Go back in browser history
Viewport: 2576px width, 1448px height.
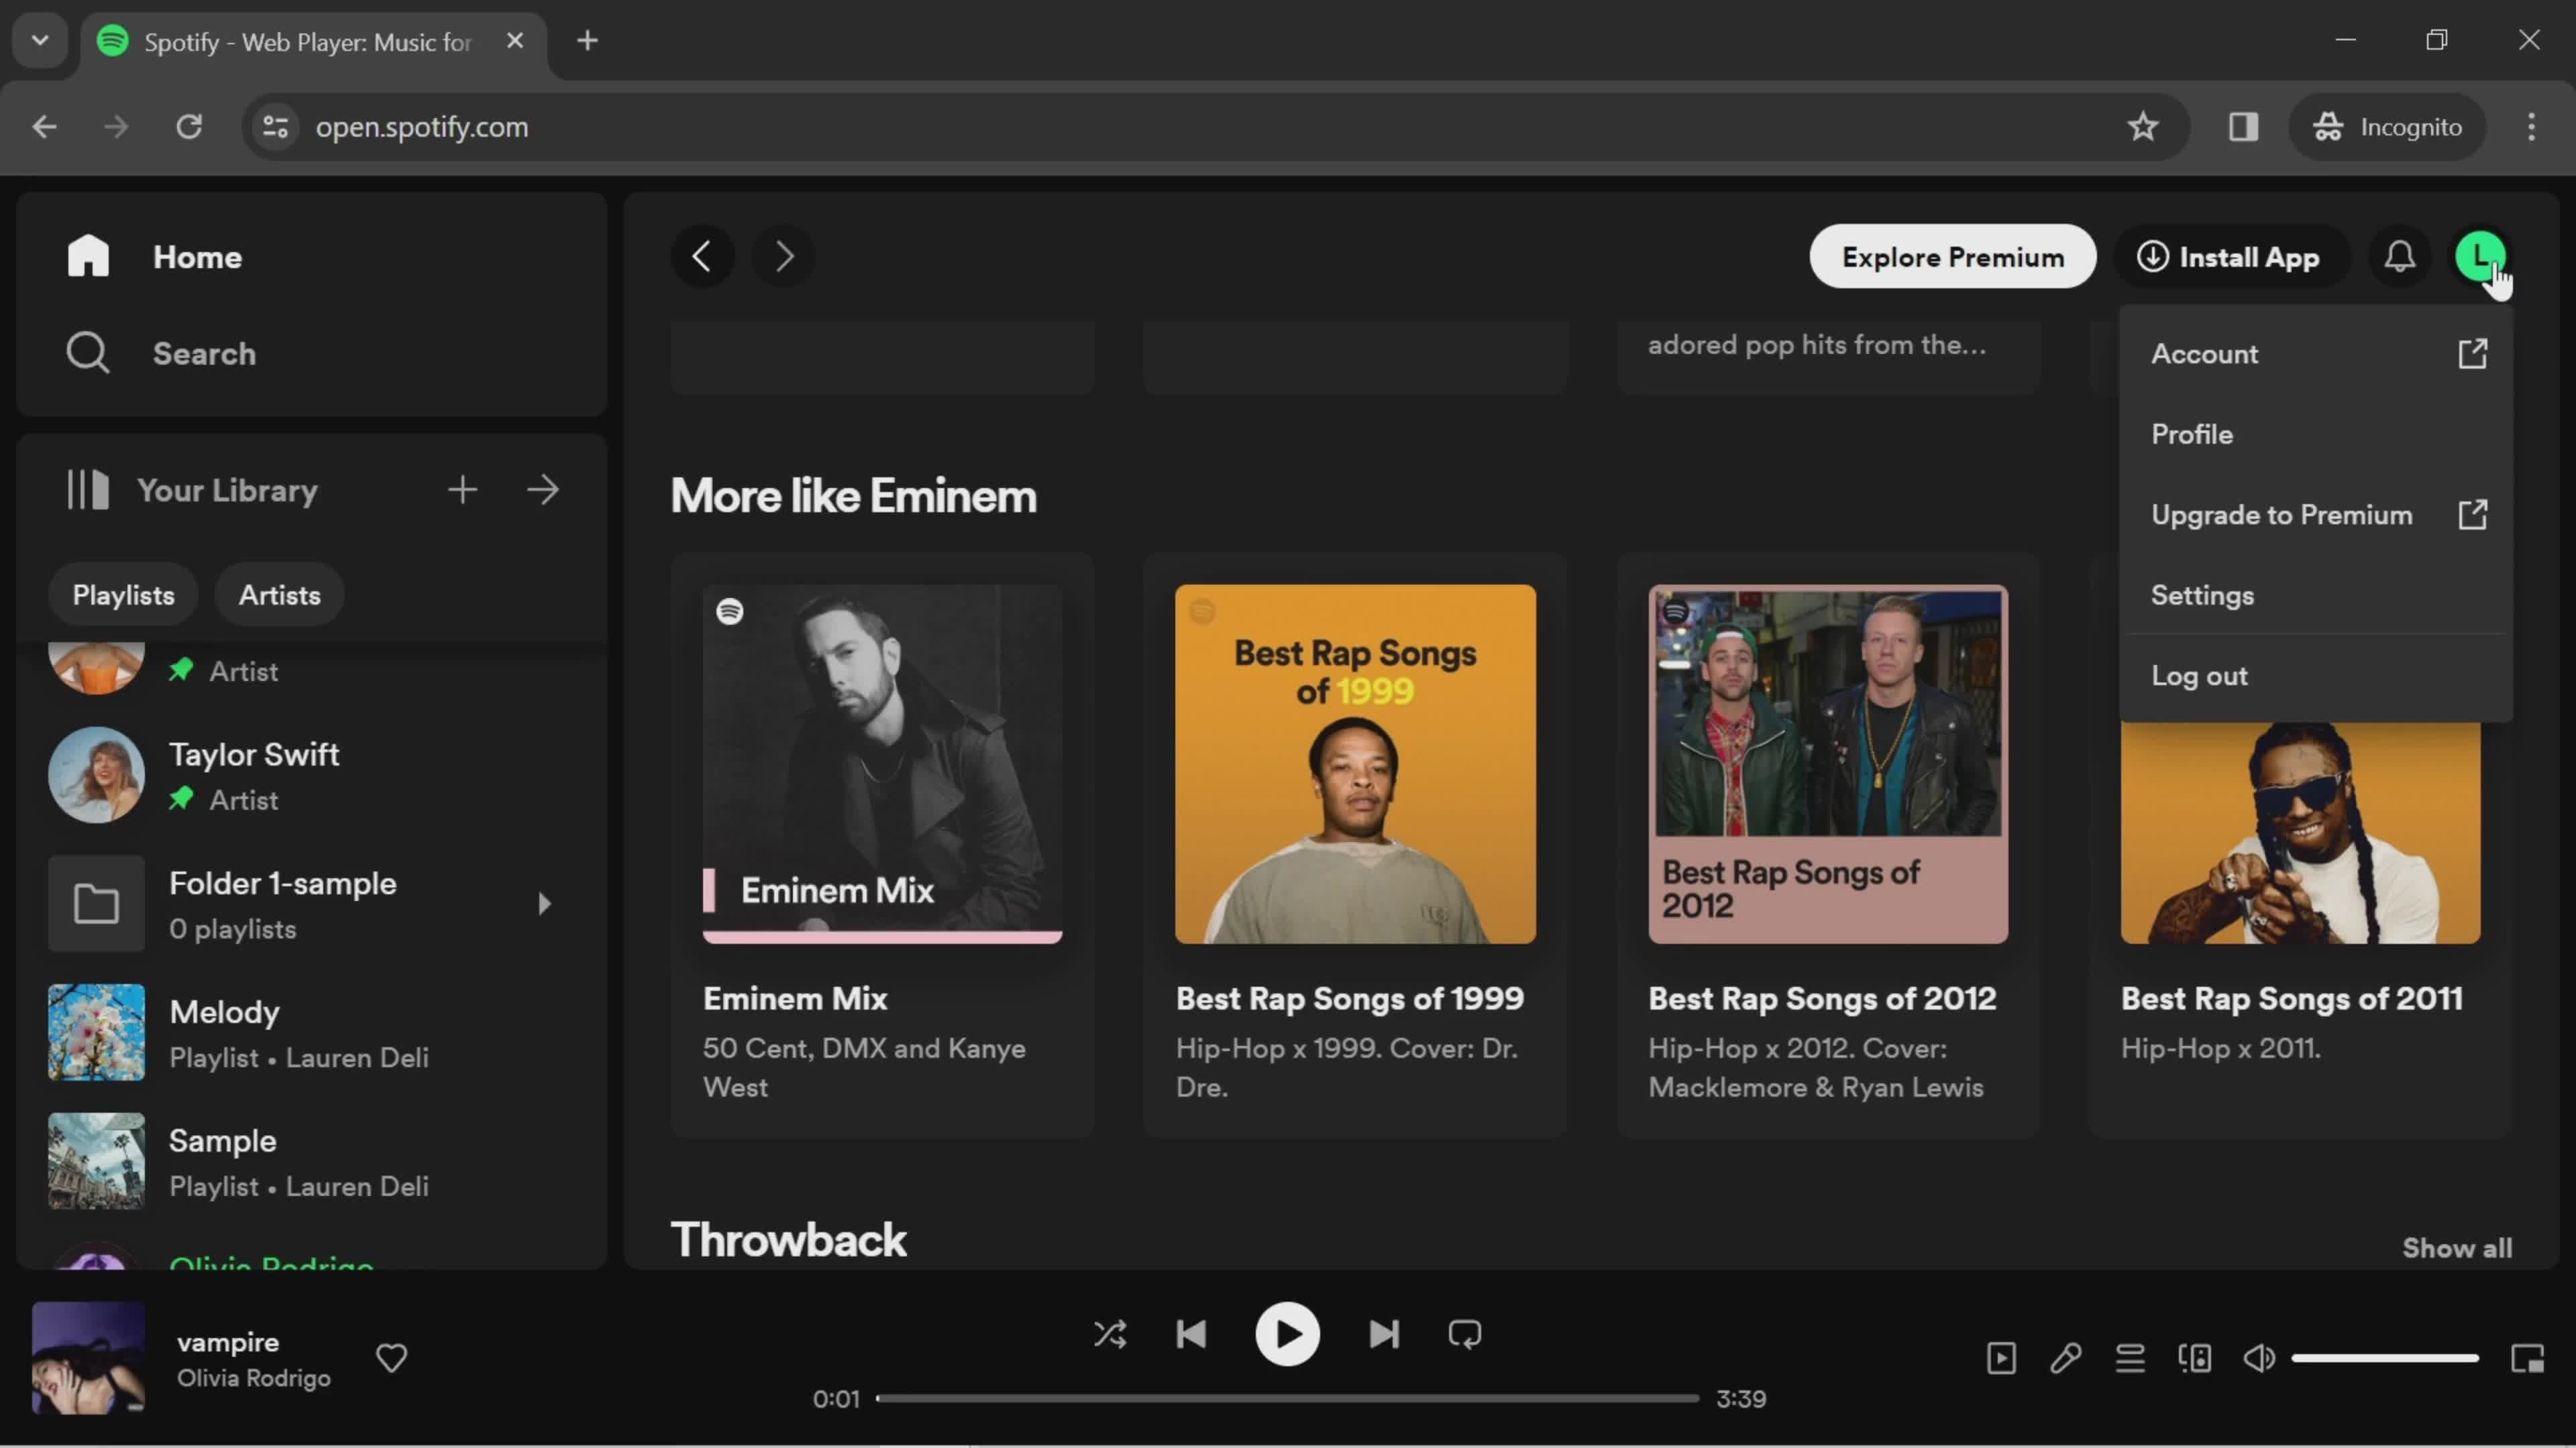tap(44, 127)
